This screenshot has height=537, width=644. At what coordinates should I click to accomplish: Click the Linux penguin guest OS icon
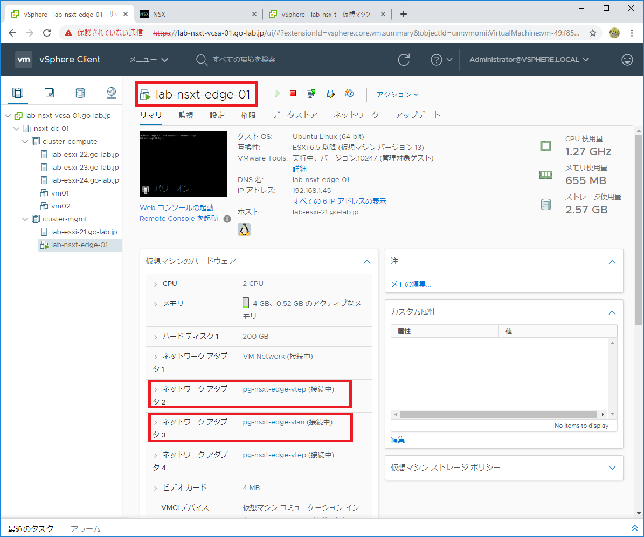(x=244, y=229)
